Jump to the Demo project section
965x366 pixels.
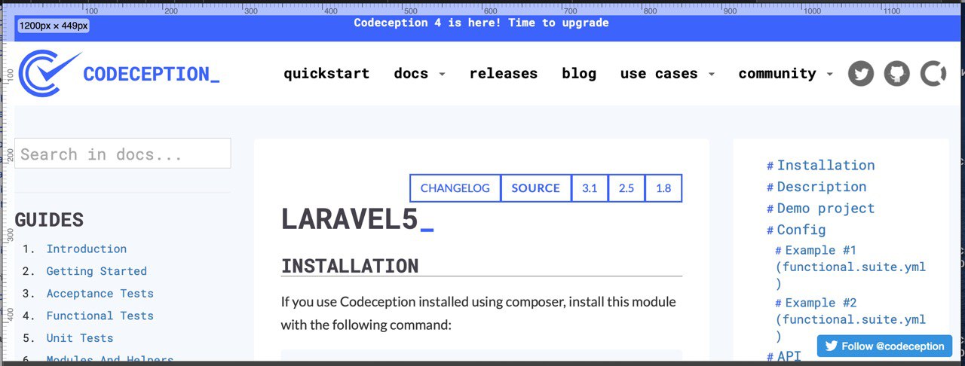[x=826, y=208]
